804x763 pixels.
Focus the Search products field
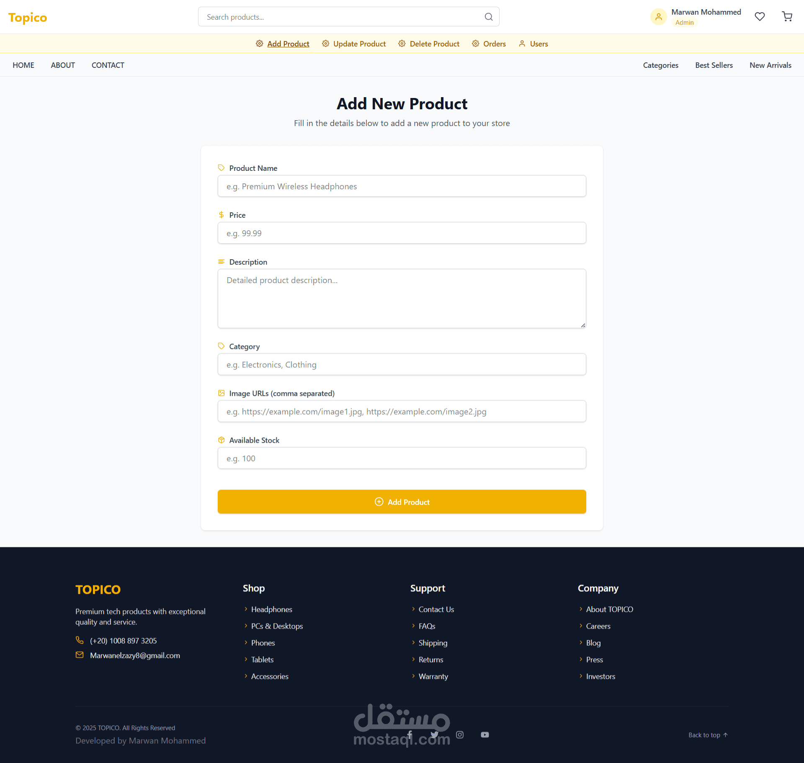coord(348,17)
